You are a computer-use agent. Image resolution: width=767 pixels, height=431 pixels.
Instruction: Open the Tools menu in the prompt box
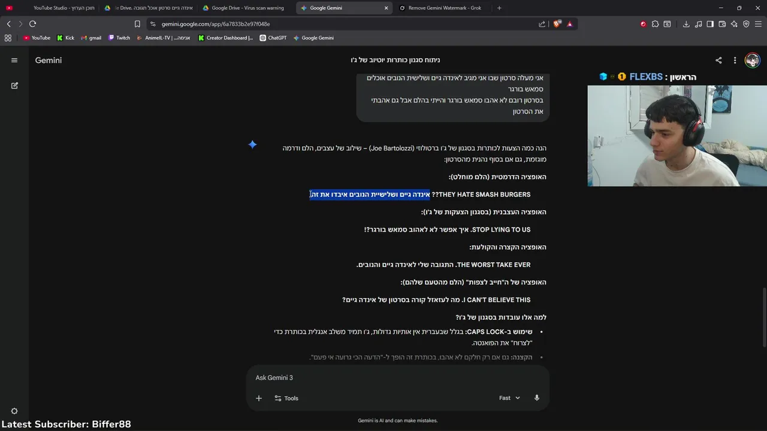click(286, 398)
